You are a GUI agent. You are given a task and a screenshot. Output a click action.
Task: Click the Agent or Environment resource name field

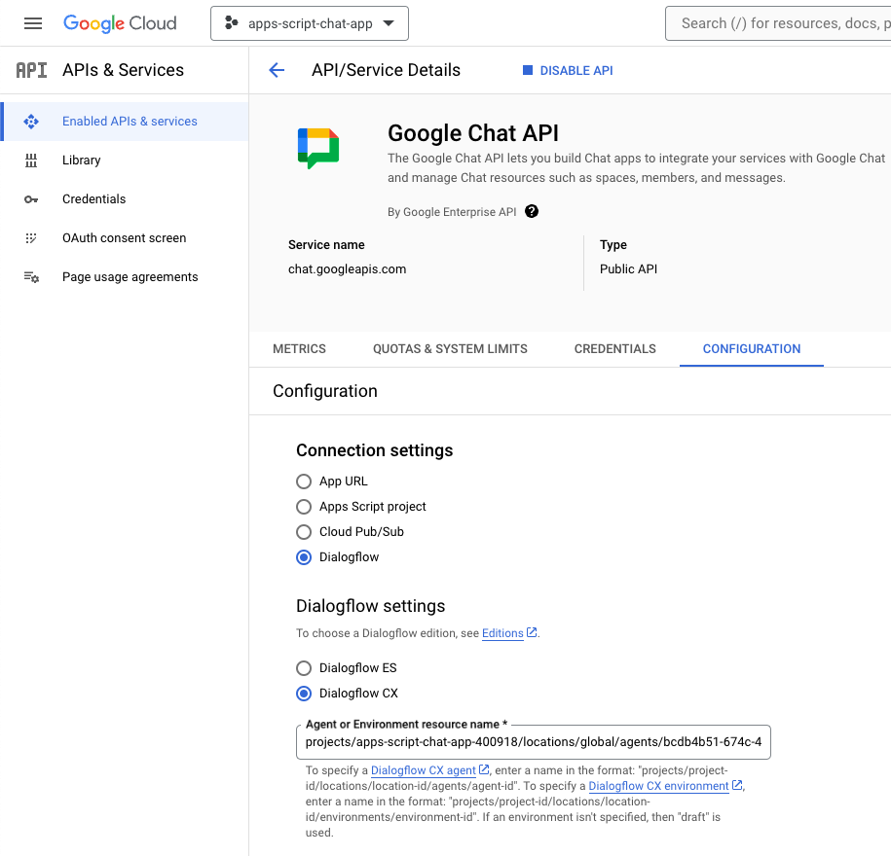[x=533, y=742]
